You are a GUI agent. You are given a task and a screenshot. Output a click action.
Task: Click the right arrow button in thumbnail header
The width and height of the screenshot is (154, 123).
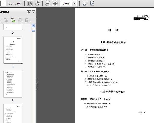coord(34,12)
